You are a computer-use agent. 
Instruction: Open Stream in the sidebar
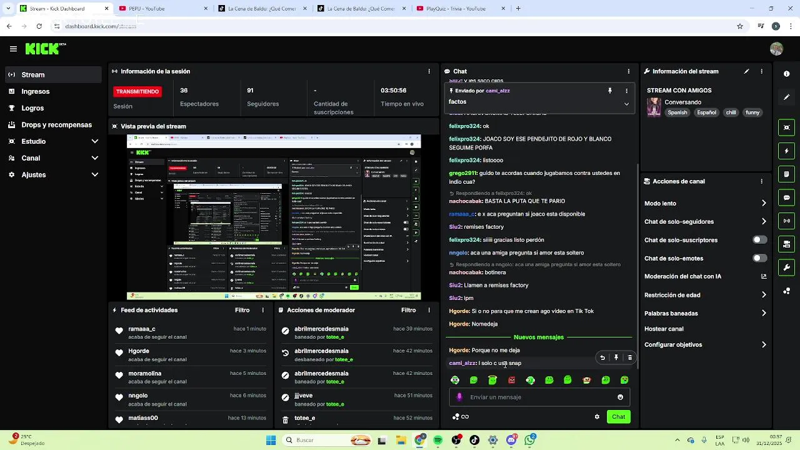pos(53,74)
